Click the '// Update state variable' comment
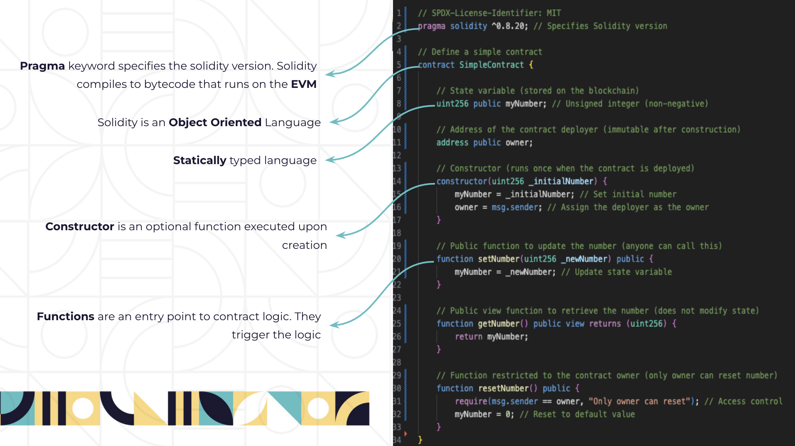 (616, 272)
